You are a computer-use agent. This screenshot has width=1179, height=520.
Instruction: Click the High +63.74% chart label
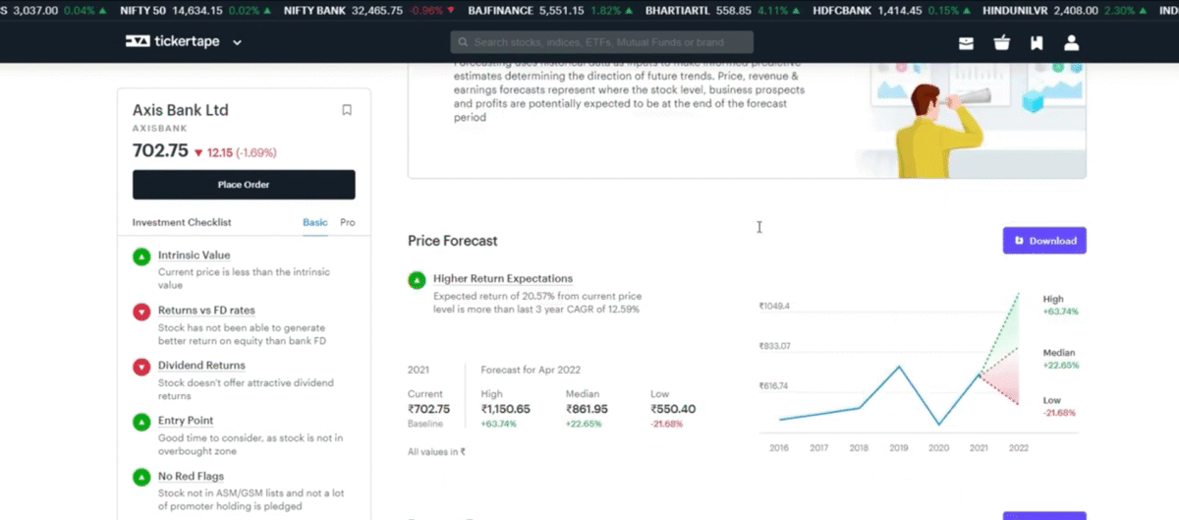[1060, 305]
